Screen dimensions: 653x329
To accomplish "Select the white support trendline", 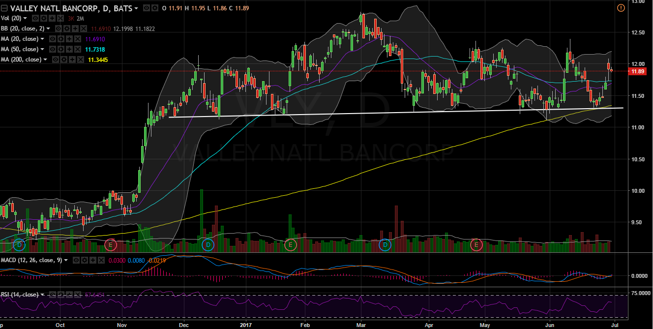I will coord(393,112).
